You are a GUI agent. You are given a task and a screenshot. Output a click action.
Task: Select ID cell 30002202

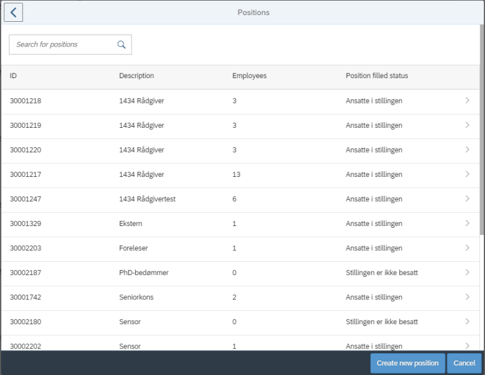click(25, 347)
